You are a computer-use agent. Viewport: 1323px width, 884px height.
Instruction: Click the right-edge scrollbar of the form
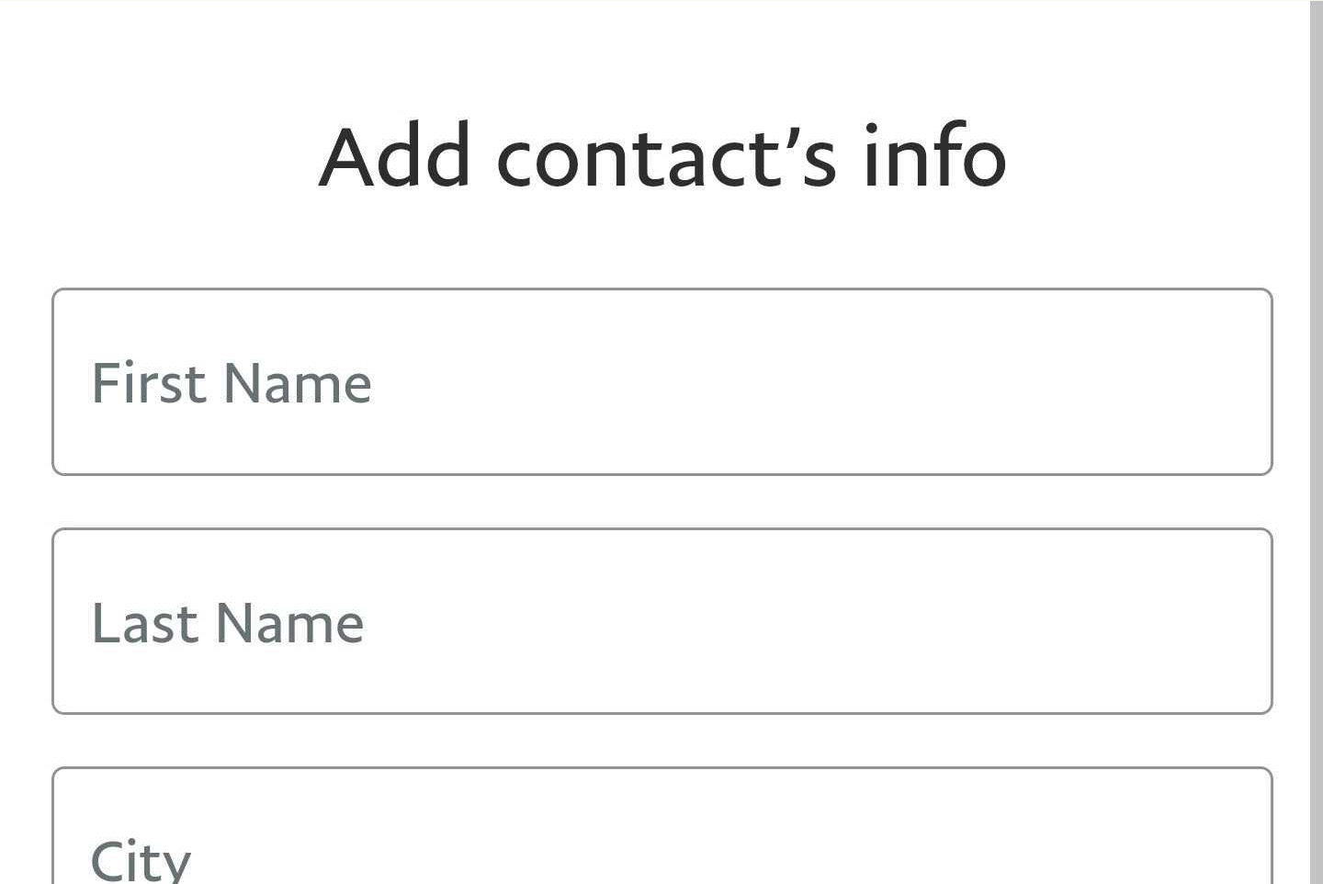(x=1316, y=441)
